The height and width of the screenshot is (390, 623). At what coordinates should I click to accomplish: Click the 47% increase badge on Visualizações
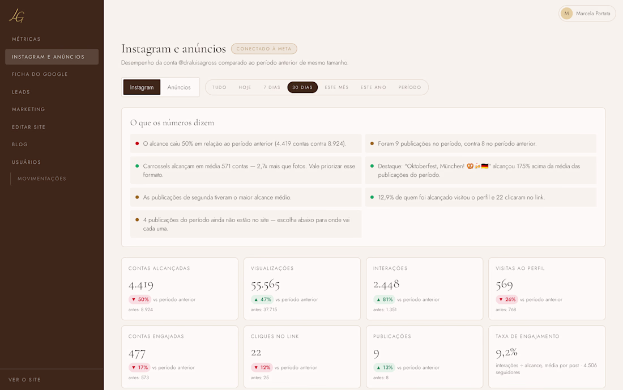(x=262, y=300)
